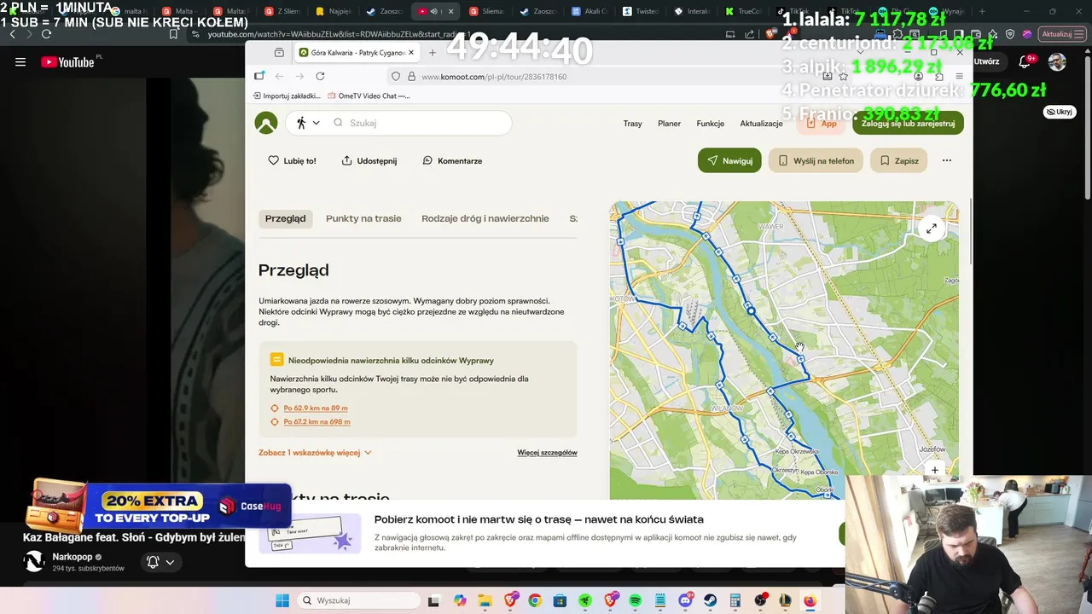Open File Explorer from taskbar

coord(485,600)
